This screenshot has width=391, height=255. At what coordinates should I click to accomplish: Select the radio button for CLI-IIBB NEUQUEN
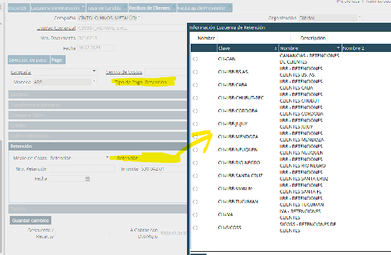(195, 150)
